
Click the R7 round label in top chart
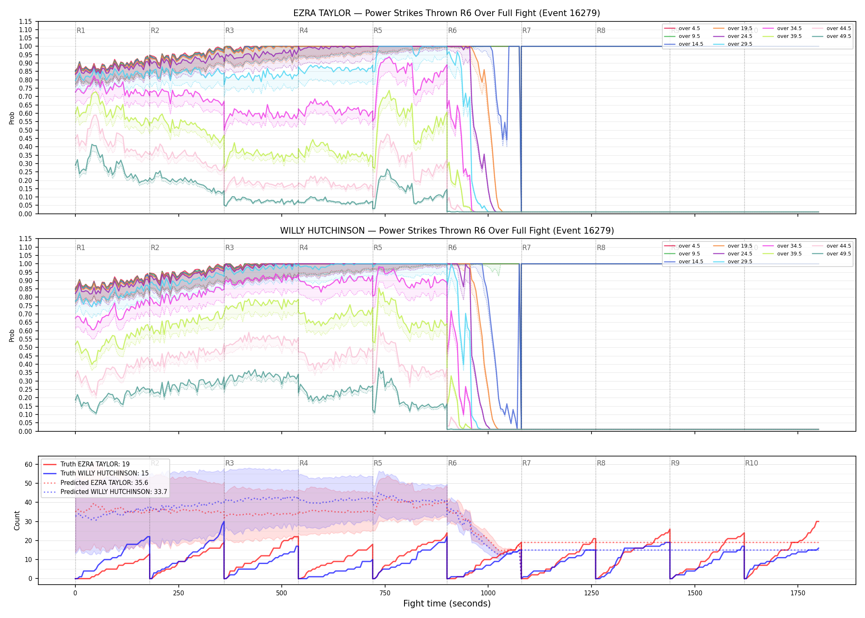click(526, 30)
